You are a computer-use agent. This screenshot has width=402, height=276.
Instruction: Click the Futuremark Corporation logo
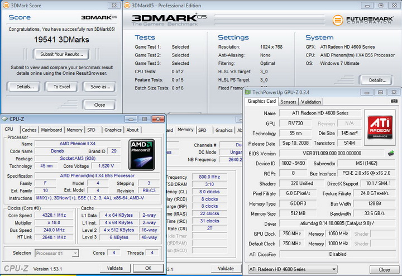tap(364, 20)
